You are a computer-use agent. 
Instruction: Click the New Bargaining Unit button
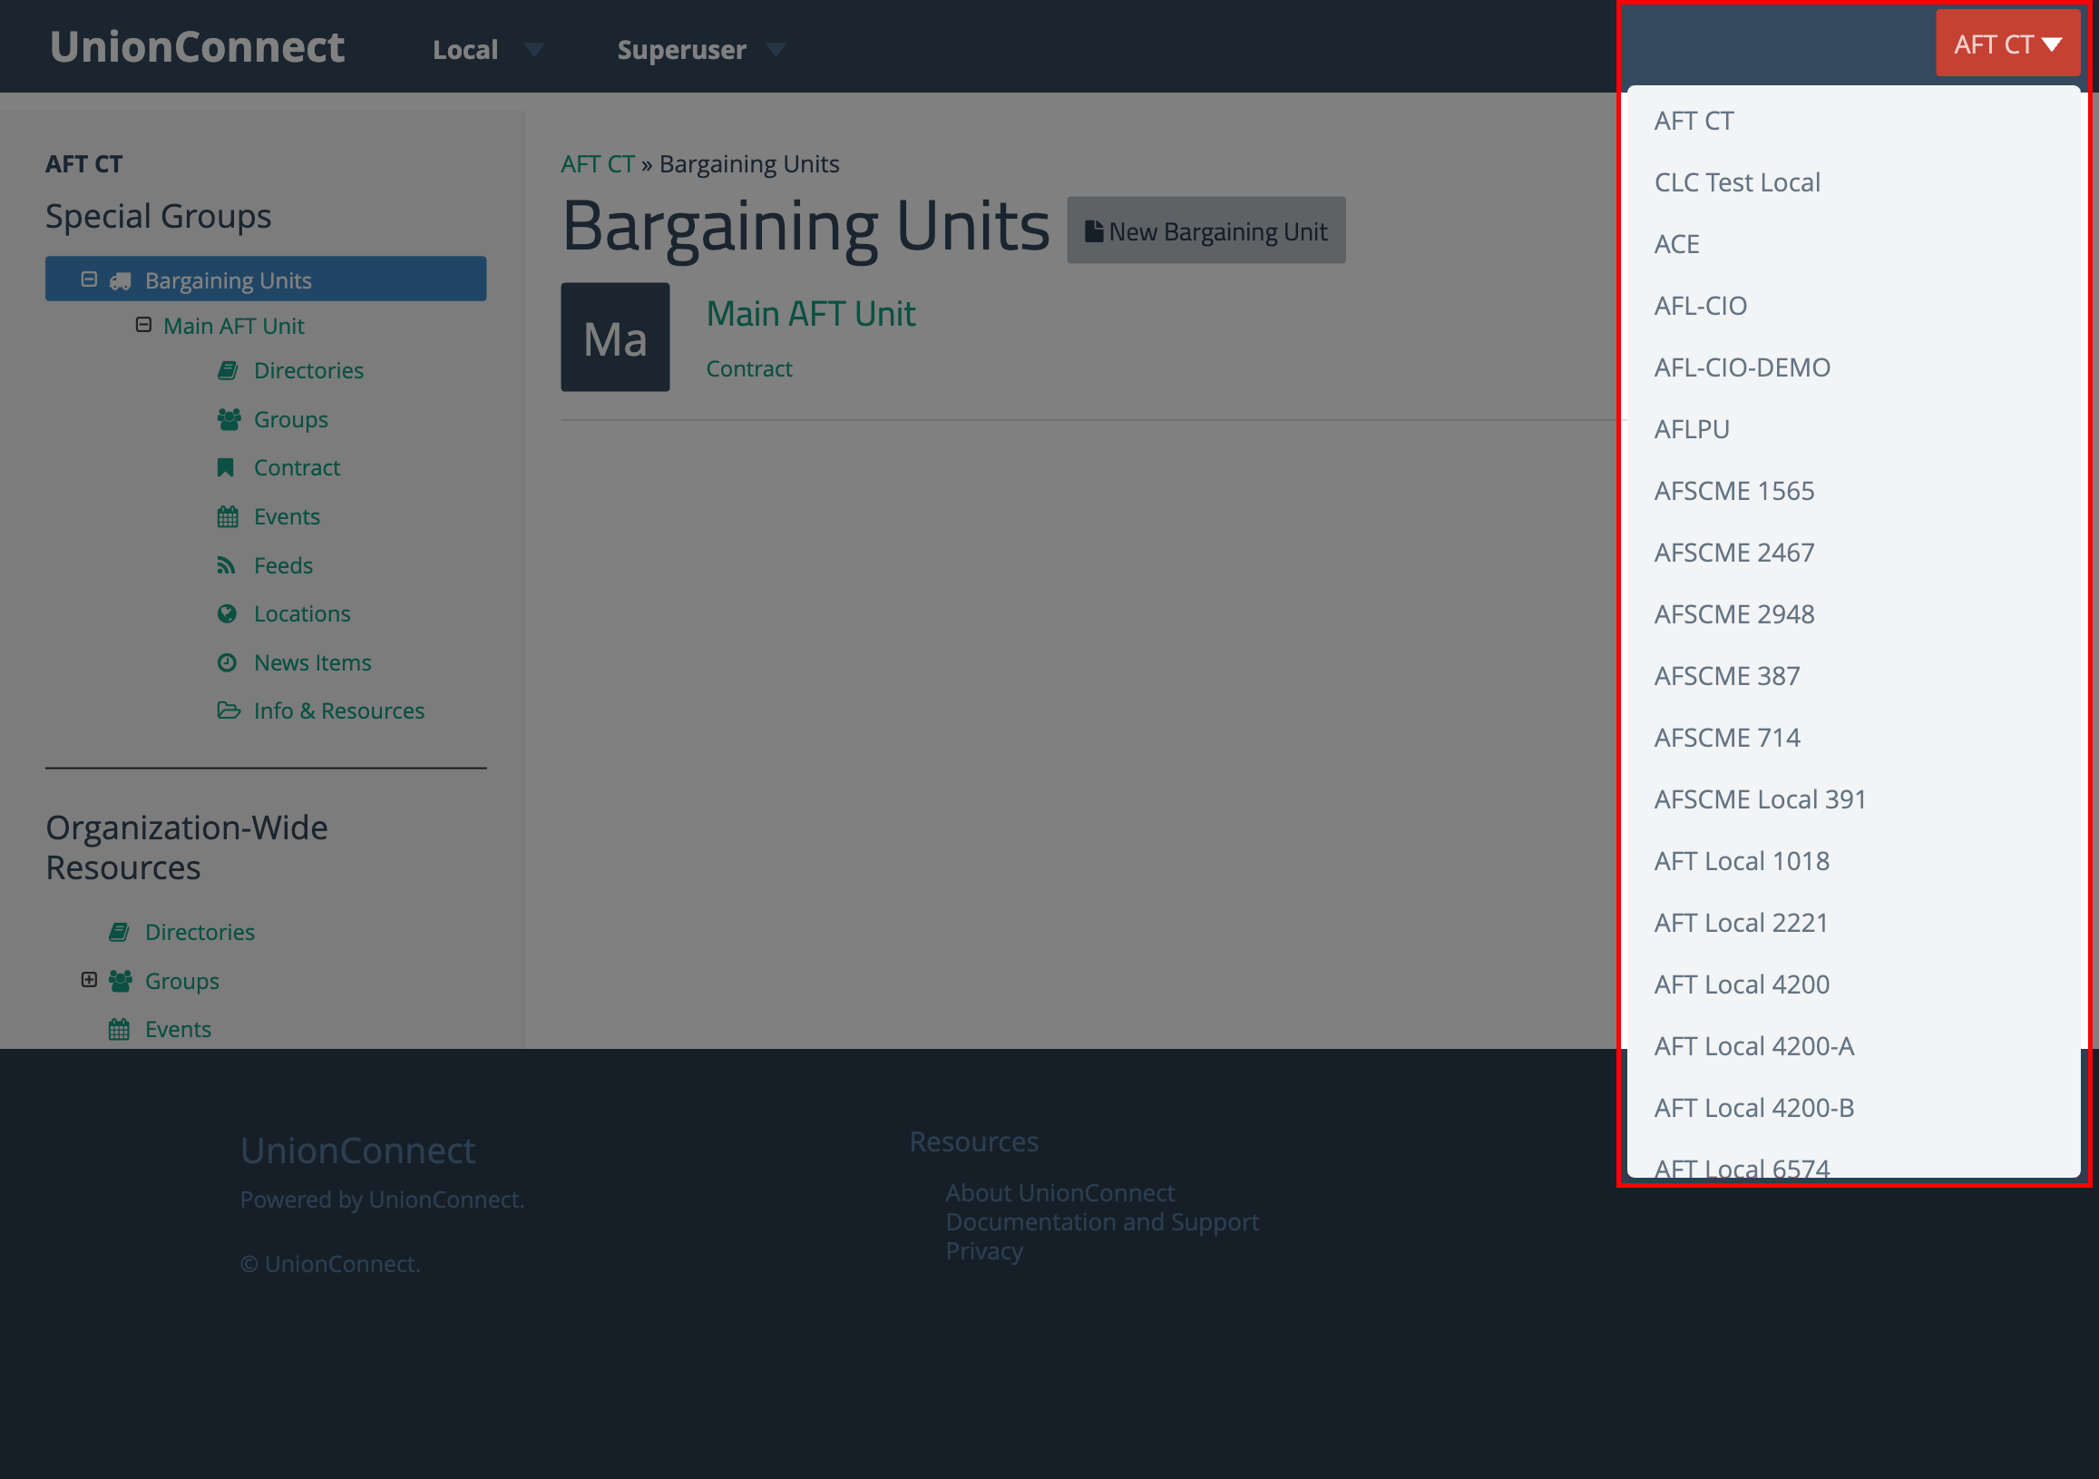point(1206,230)
